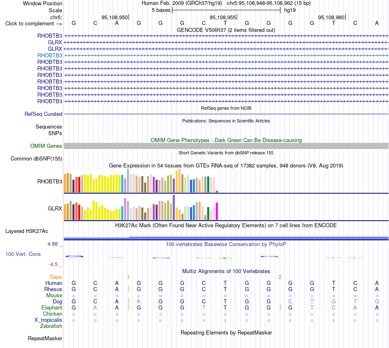This screenshot has height=348, width=389.
Task: Select the Rhesus species label
Action: click(53, 289)
